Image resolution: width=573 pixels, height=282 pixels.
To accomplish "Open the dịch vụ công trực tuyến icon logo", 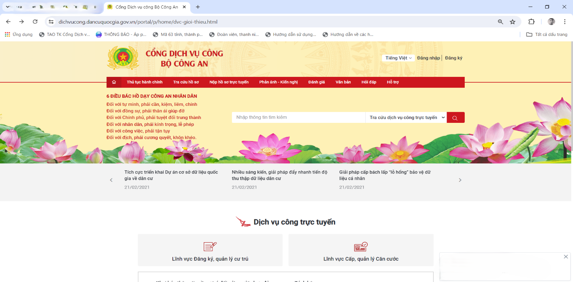I will [243, 222].
